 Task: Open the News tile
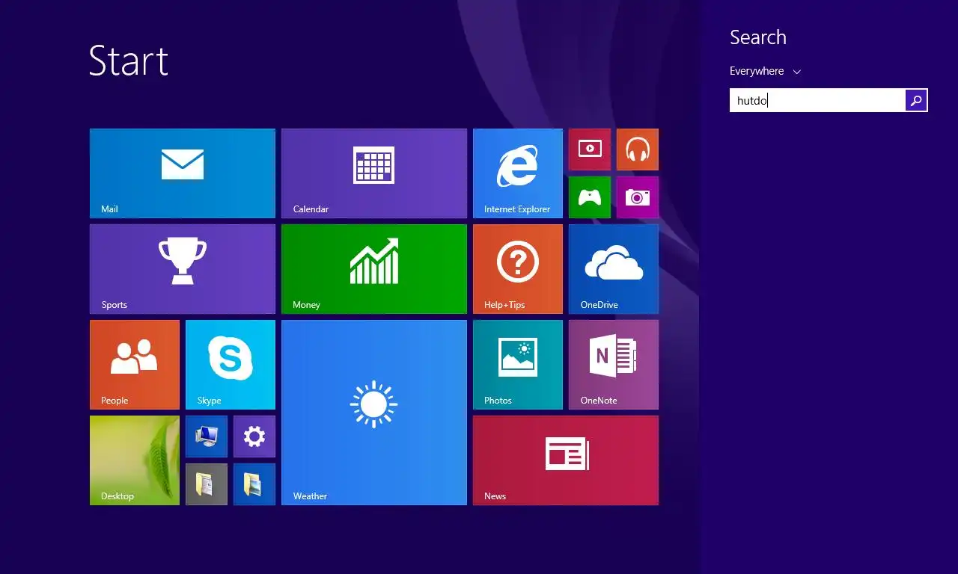[566, 460]
